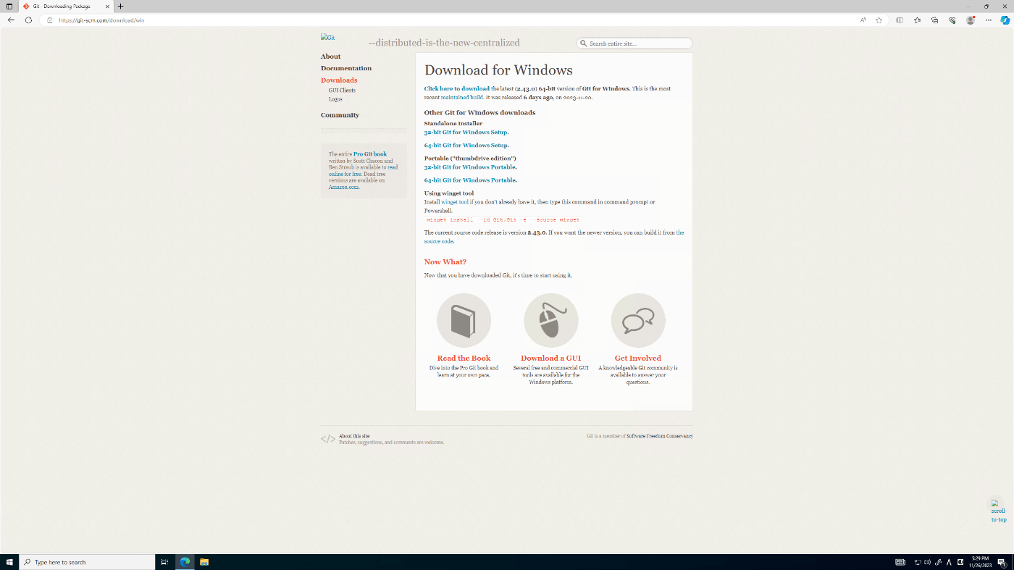
Task: Open the 'About this site' footer link
Action: (x=354, y=436)
